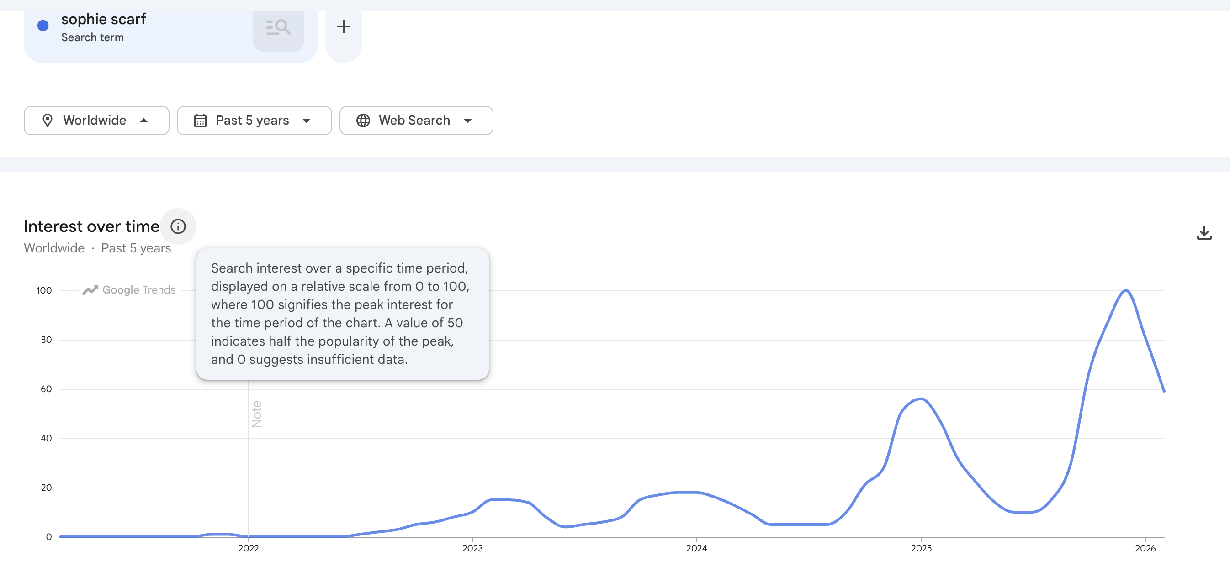Edit the sophie scarf search term
The image size is (1230, 577).
coord(104,19)
